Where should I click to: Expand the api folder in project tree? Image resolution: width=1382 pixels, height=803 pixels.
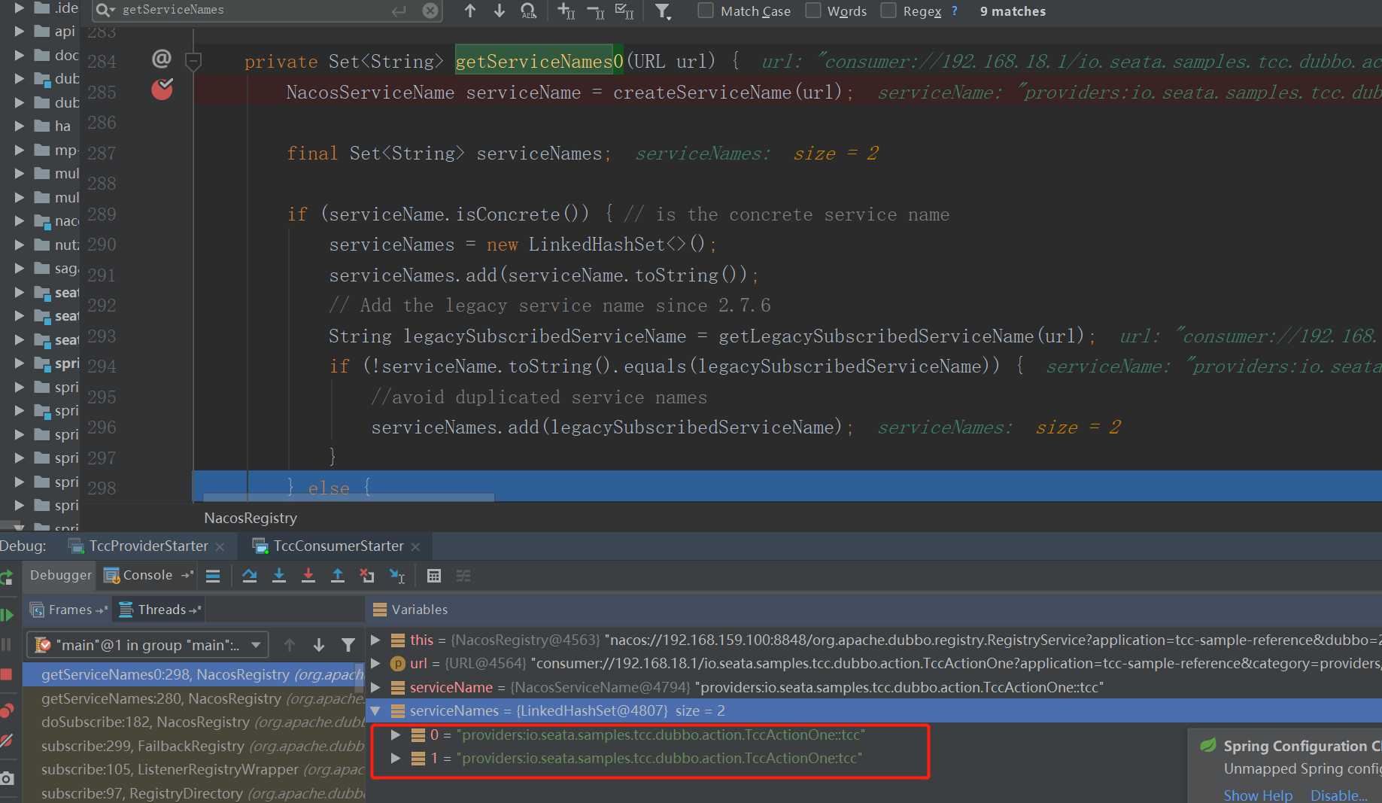coord(20,32)
